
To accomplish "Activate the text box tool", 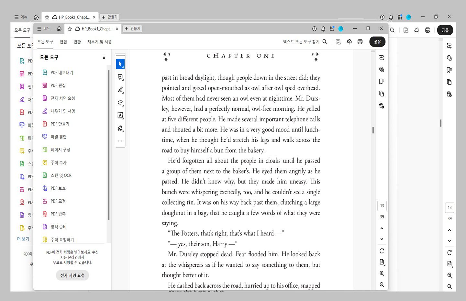I will coord(120,116).
